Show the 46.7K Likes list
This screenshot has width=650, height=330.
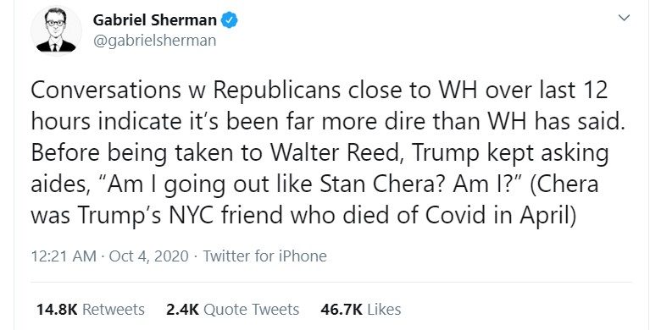[x=361, y=310]
